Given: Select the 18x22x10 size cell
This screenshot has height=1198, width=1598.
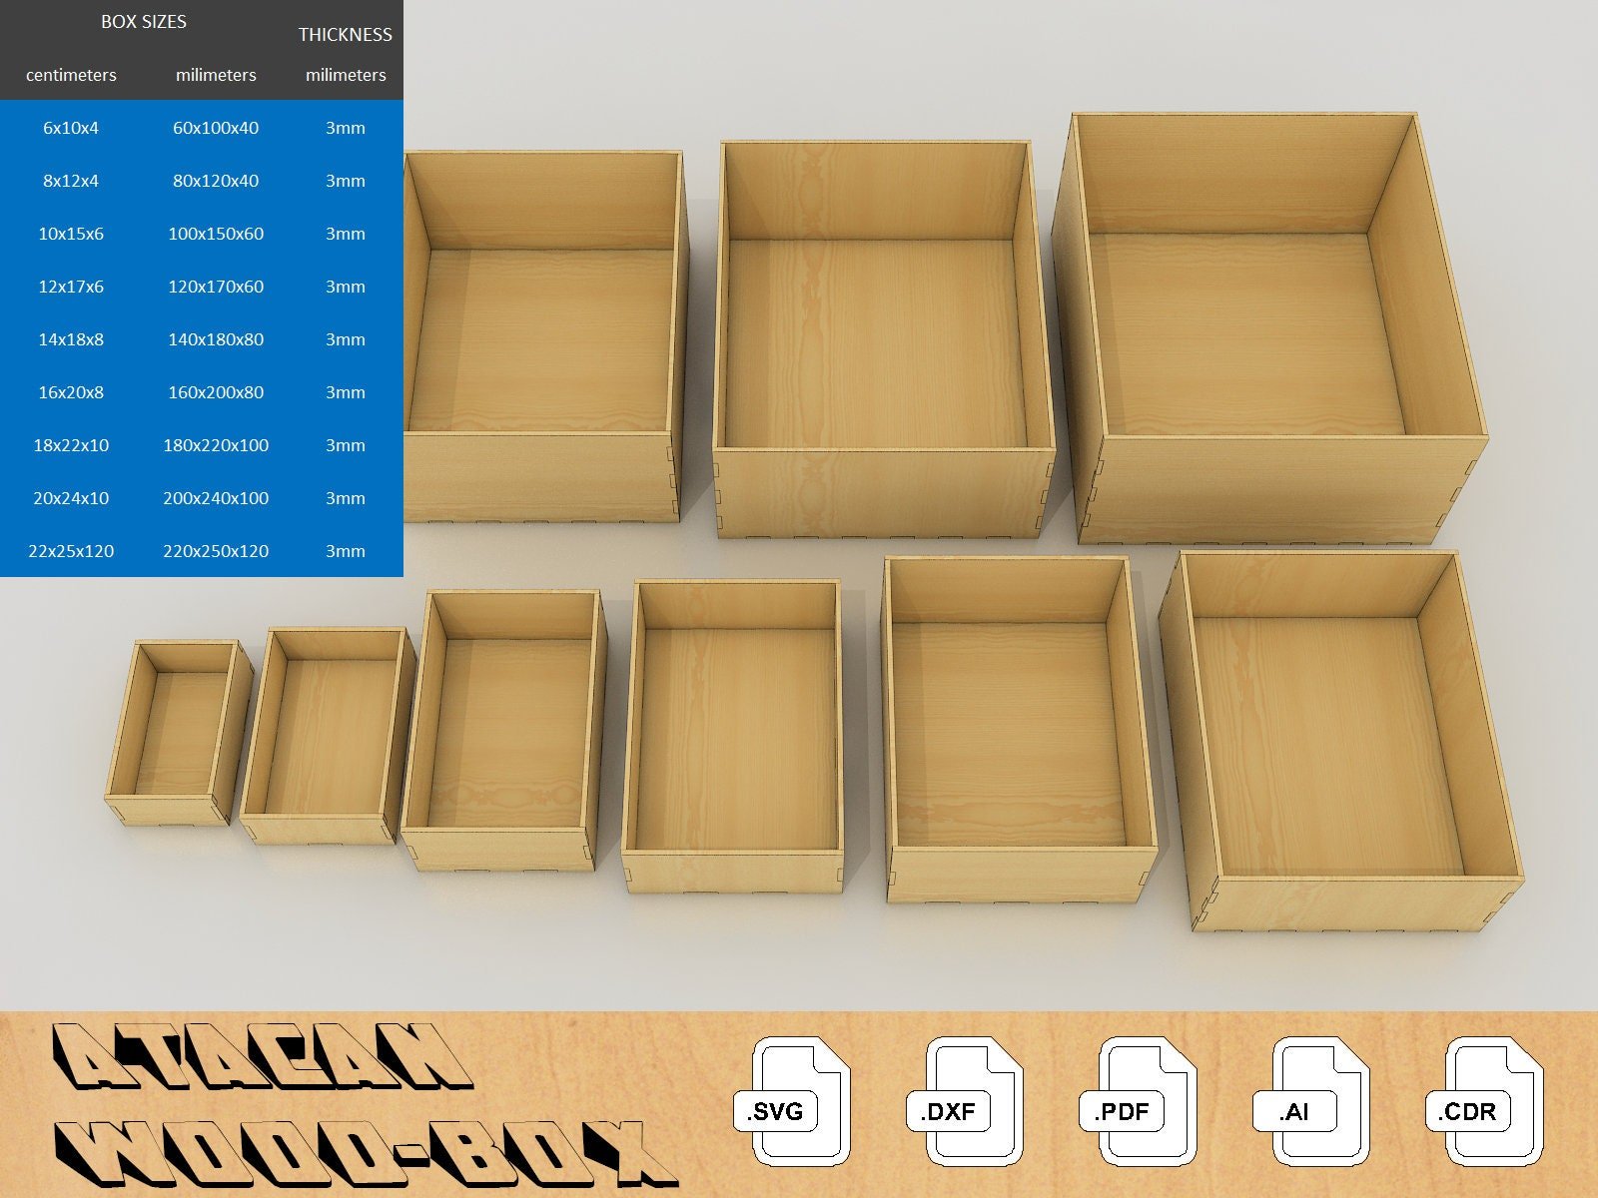Looking at the screenshot, I should point(71,445).
